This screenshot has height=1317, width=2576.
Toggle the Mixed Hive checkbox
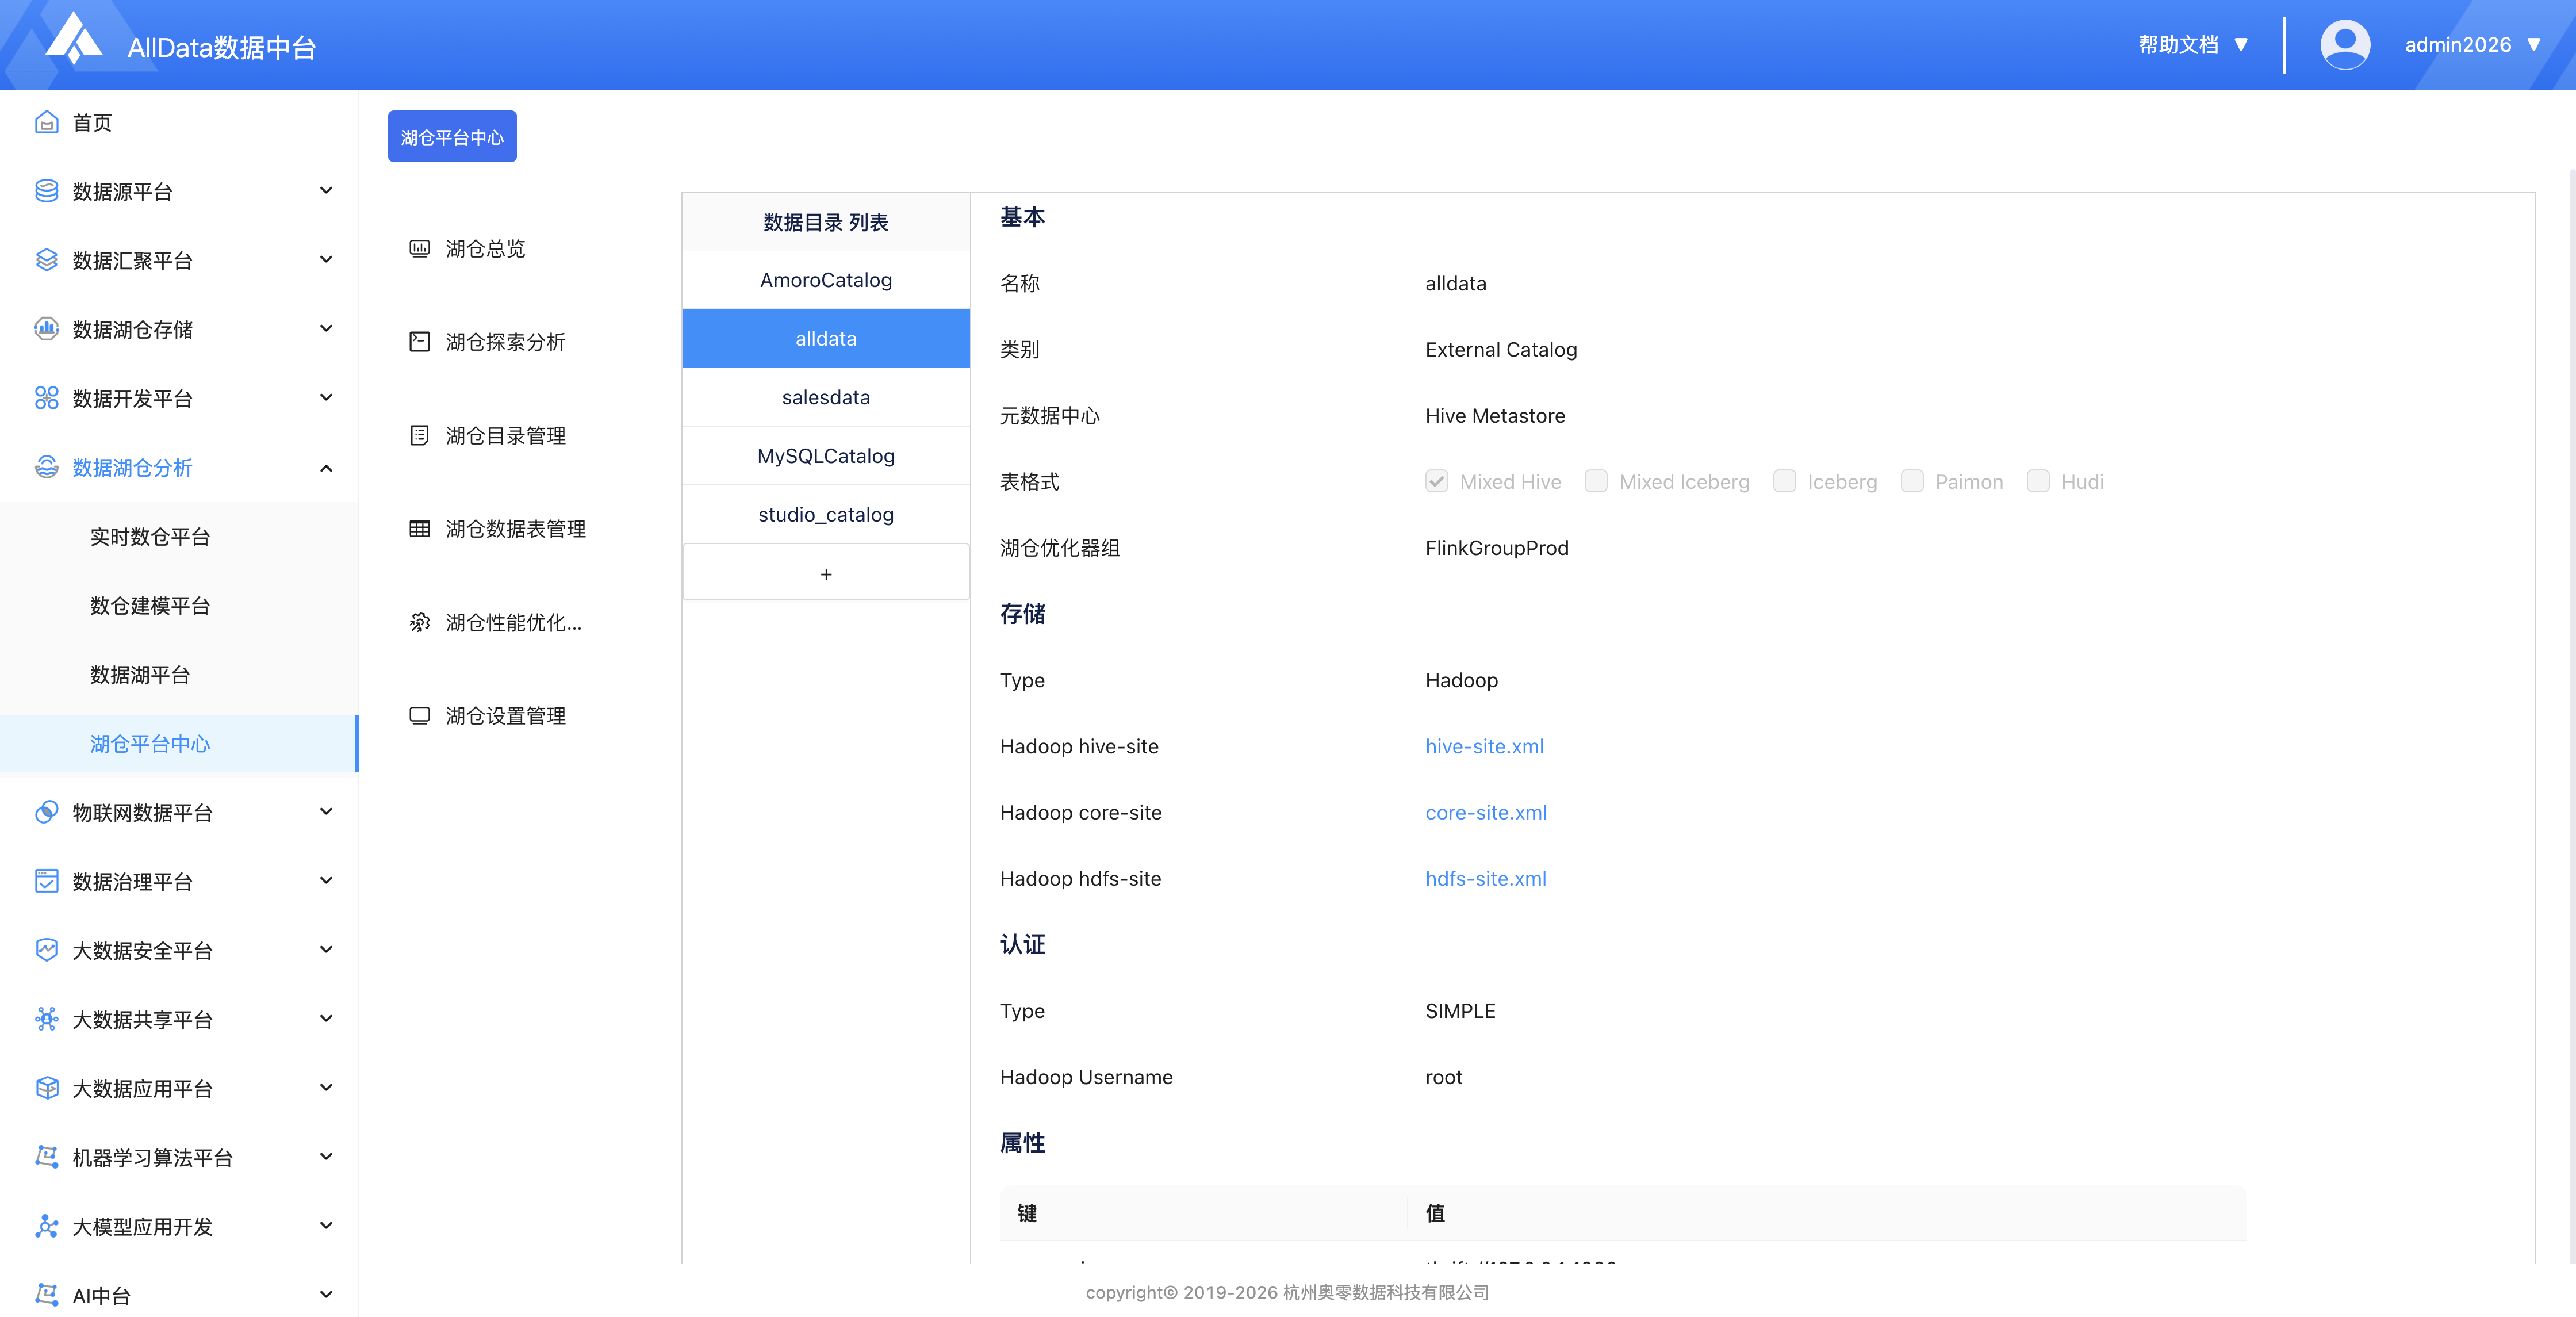(1437, 481)
